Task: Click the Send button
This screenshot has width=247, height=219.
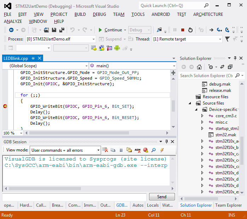Action: pyautogui.click(x=162, y=197)
